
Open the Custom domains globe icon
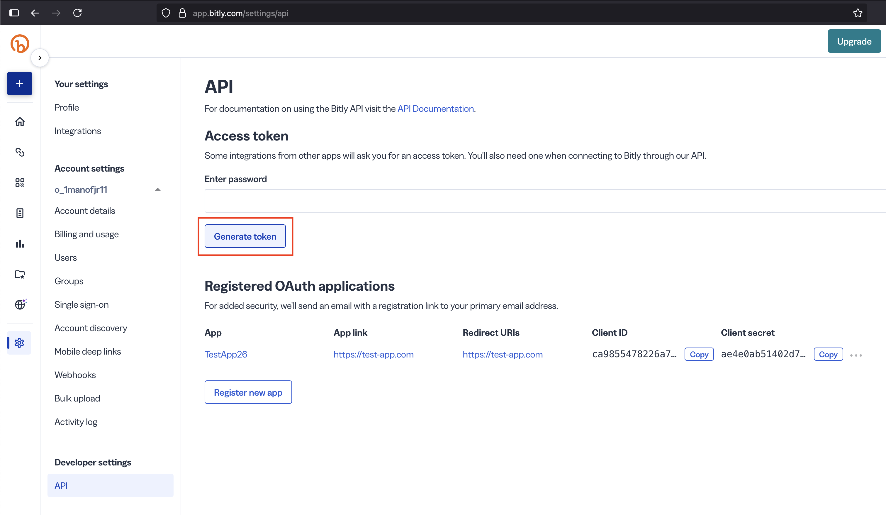click(x=20, y=304)
